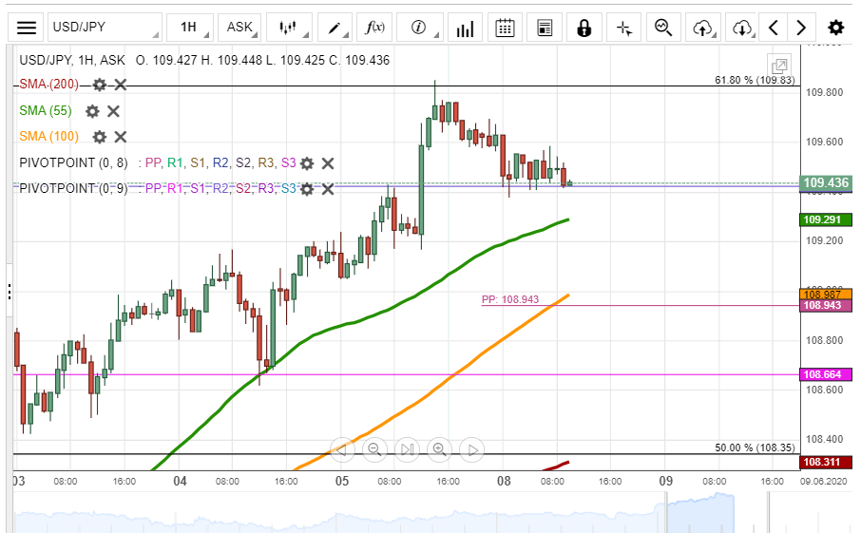The height and width of the screenshot is (533, 861).
Task: Activate the crosshair cursor tool
Action: click(x=624, y=28)
